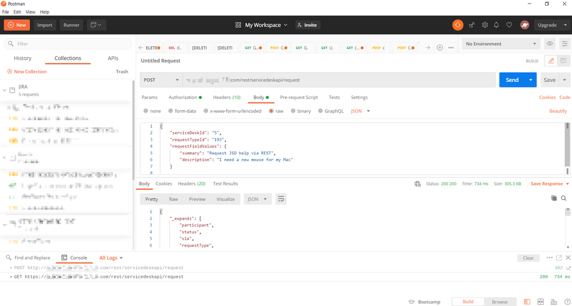Click the New button
The width and height of the screenshot is (572, 306).
(17, 25)
